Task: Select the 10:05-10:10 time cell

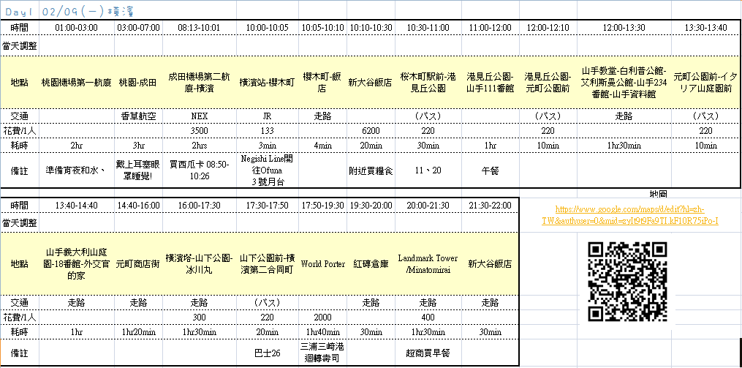Action: tap(322, 28)
